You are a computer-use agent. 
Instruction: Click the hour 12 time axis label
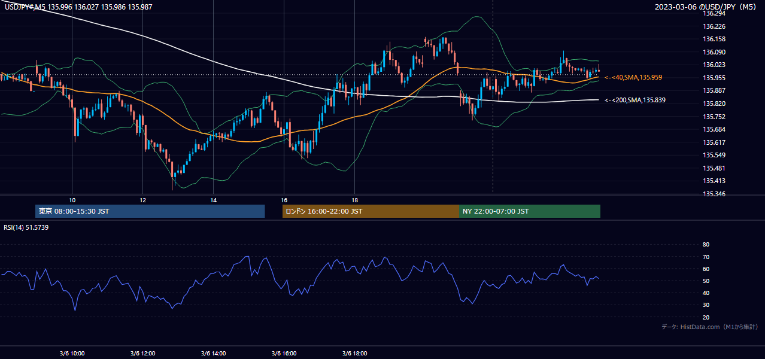point(142,199)
